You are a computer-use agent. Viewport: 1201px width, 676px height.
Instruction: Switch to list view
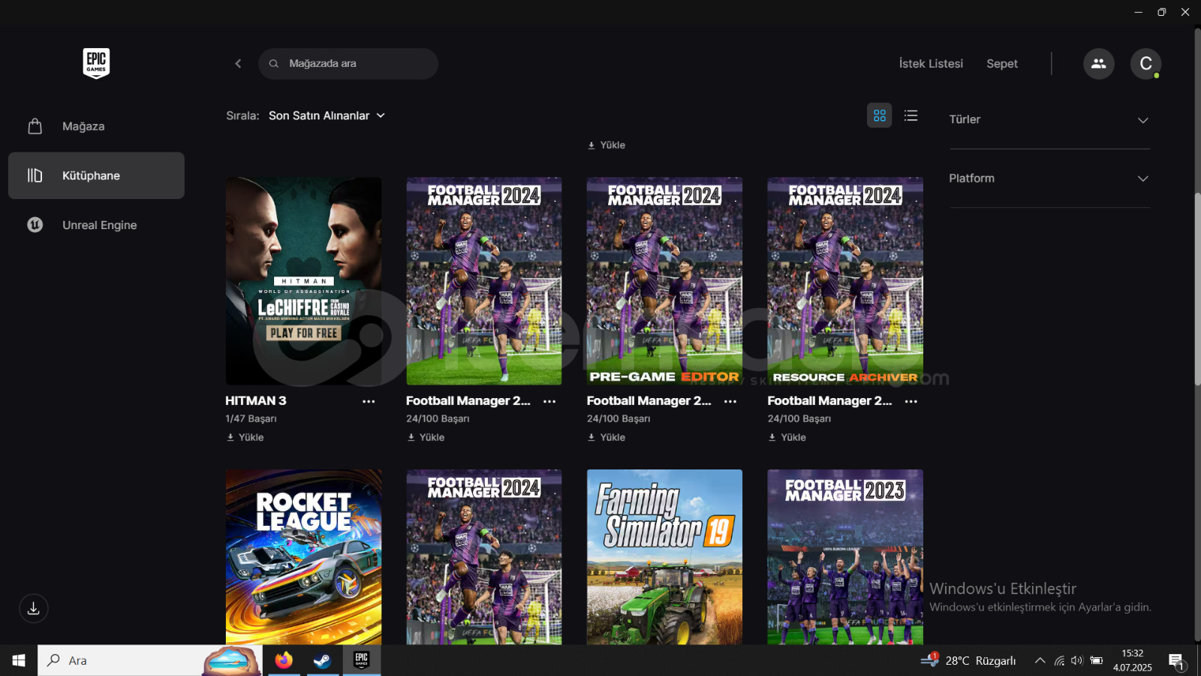[x=911, y=116]
